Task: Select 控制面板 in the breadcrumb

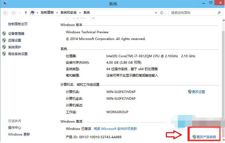Action: [47, 13]
